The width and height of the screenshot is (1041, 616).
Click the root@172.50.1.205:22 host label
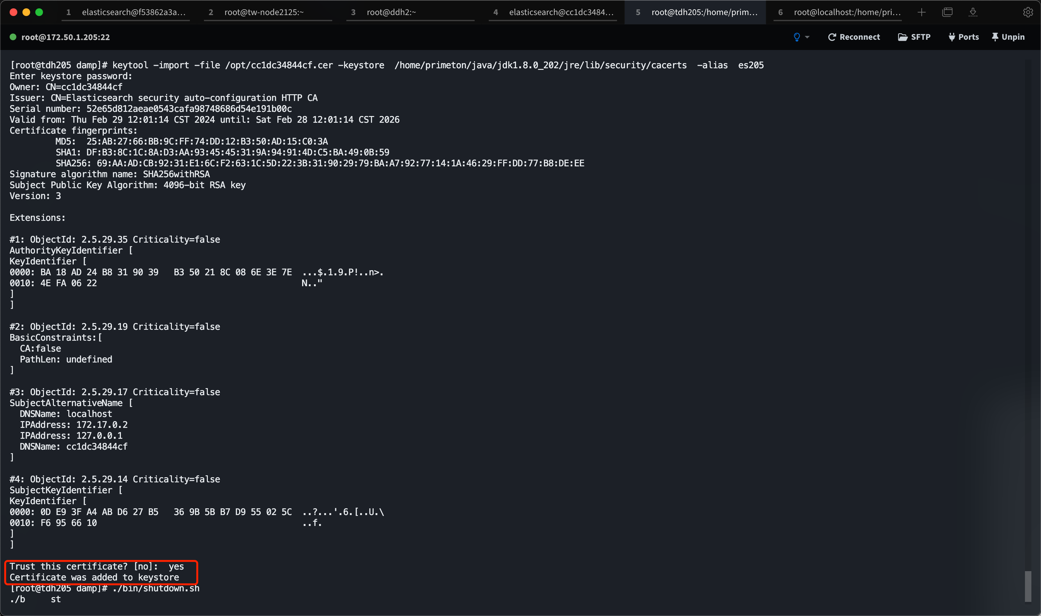click(66, 37)
